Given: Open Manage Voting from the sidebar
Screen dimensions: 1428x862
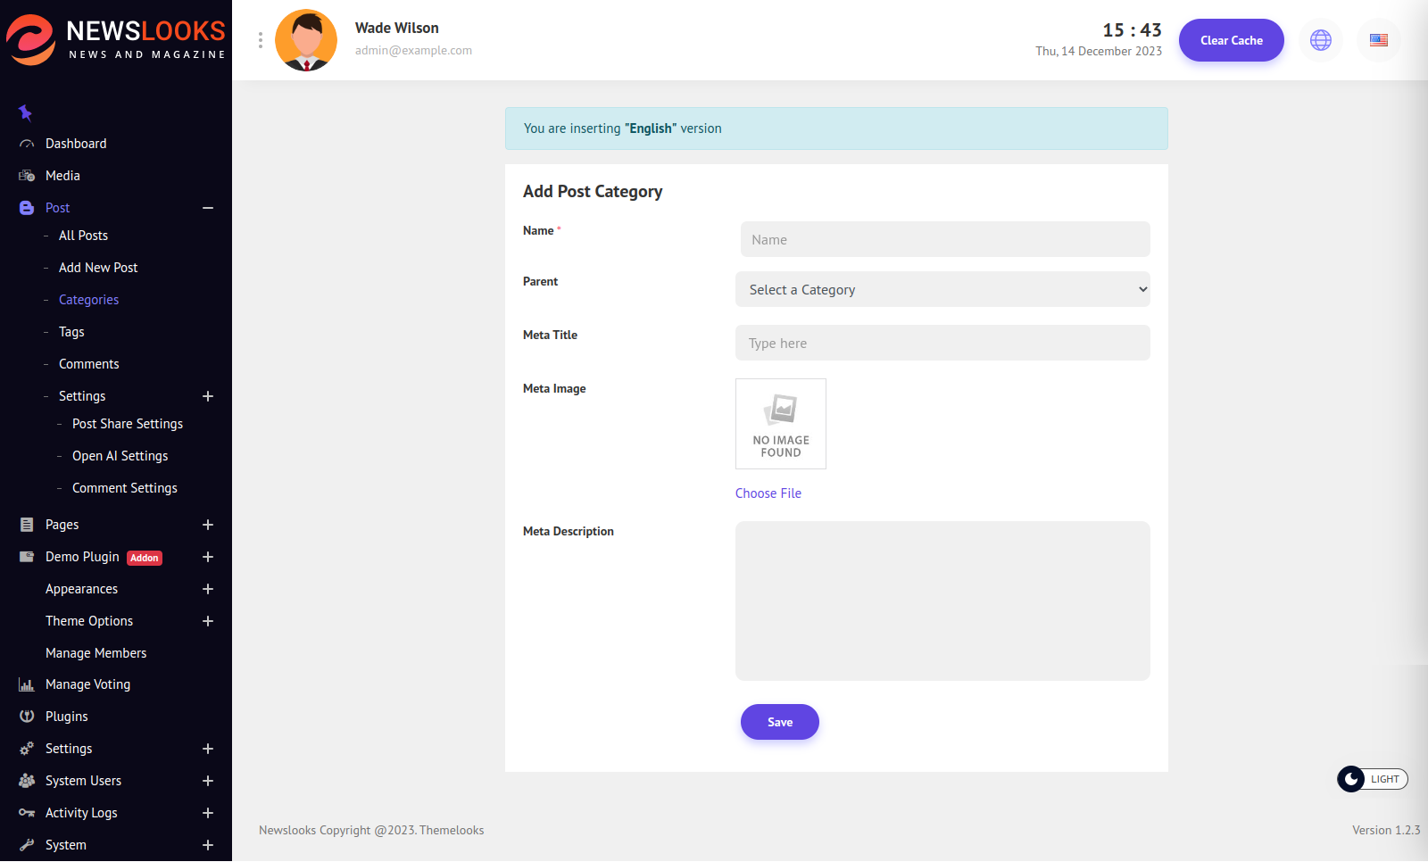Looking at the screenshot, I should tap(87, 684).
